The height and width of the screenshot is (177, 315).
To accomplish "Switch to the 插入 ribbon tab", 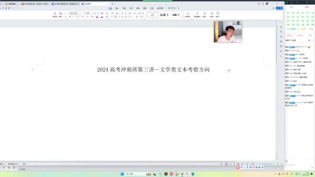I will pyautogui.click(x=117, y=8).
